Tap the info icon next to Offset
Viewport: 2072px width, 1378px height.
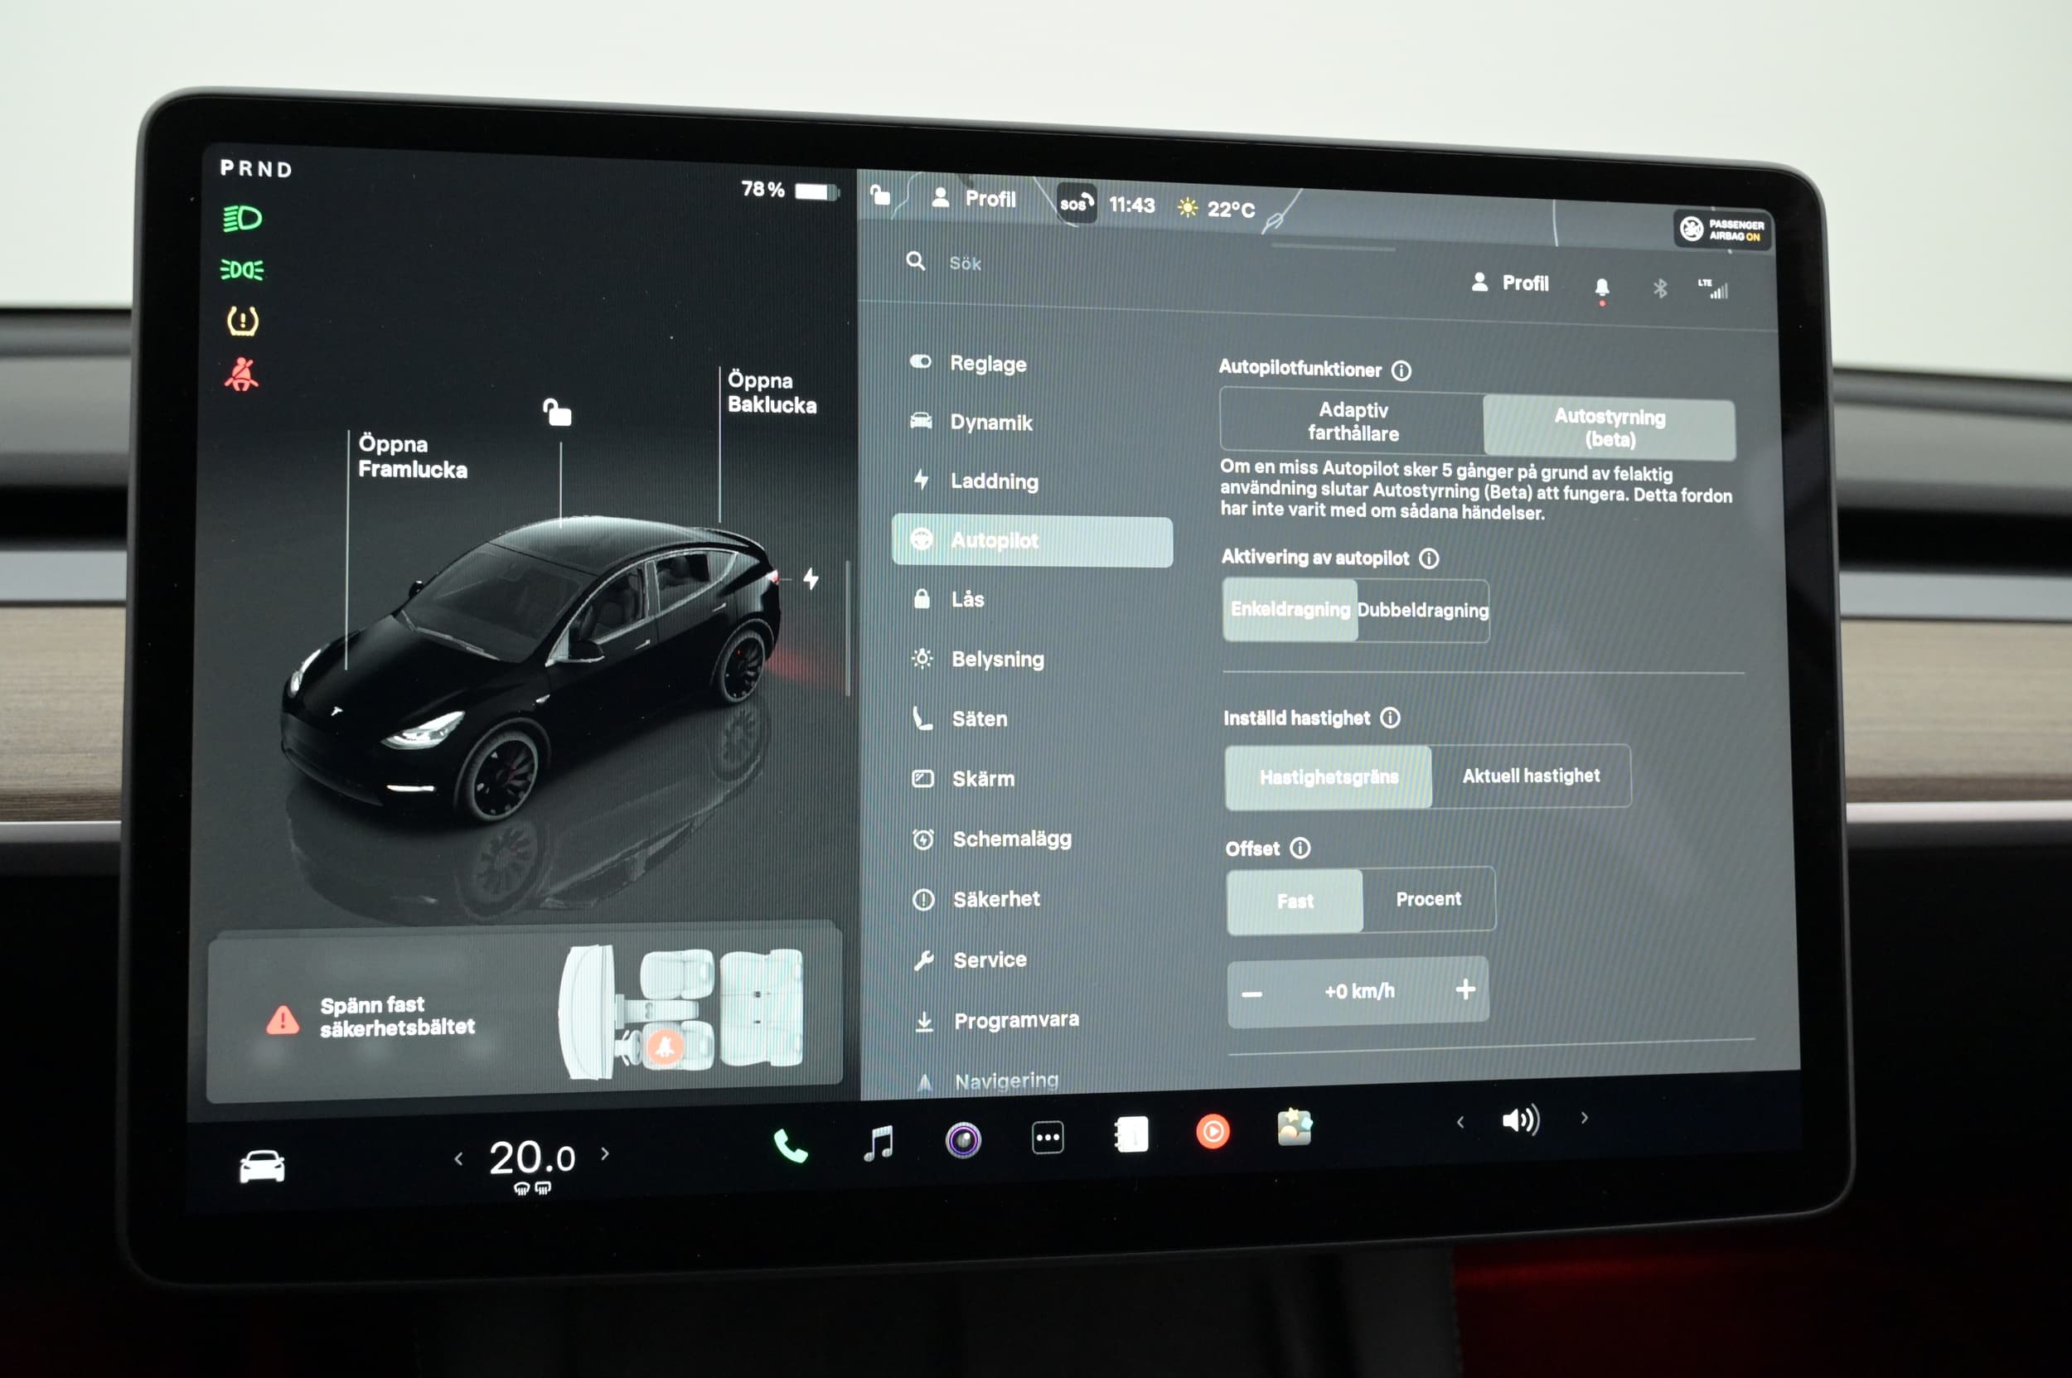[x=1300, y=848]
